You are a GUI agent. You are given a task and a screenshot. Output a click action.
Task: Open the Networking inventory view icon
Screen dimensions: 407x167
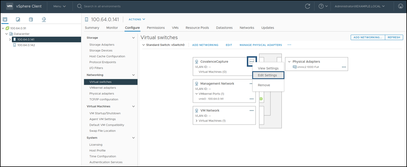tap(44, 19)
